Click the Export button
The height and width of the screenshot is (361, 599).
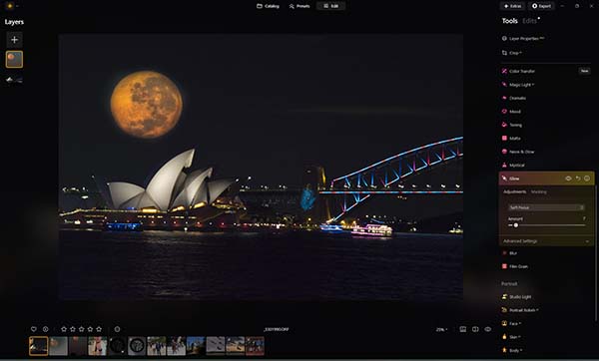click(x=542, y=6)
